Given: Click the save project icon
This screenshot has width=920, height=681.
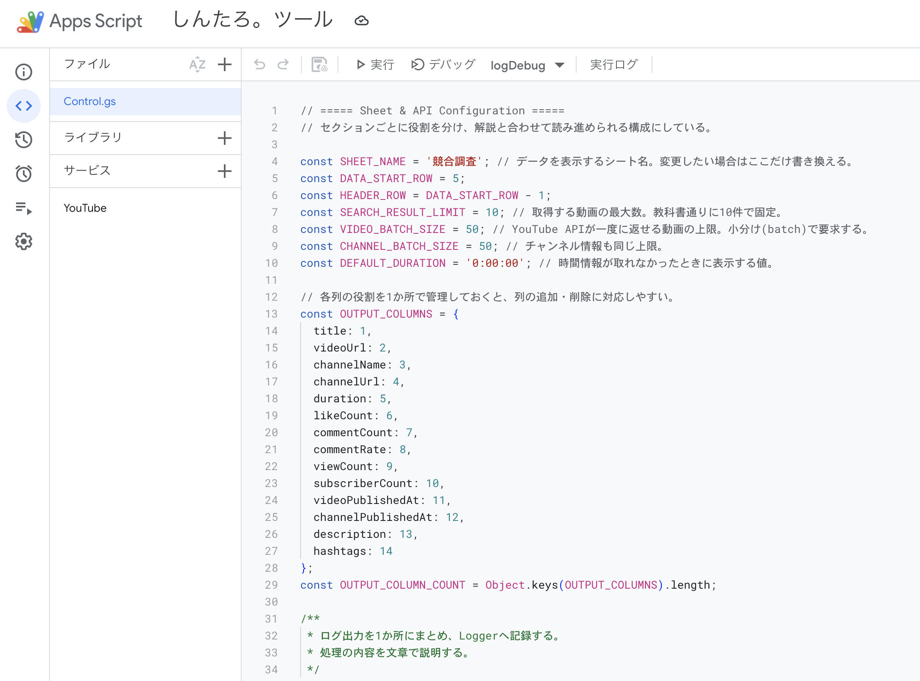Looking at the screenshot, I should coord(320,64).
